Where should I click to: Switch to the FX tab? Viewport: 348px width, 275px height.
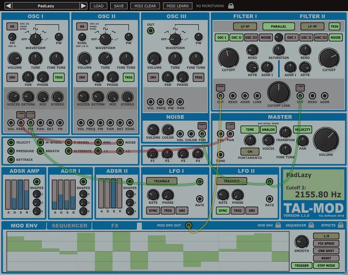click(115, 225)
